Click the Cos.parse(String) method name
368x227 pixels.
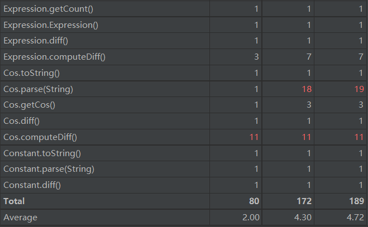[38, 89]
